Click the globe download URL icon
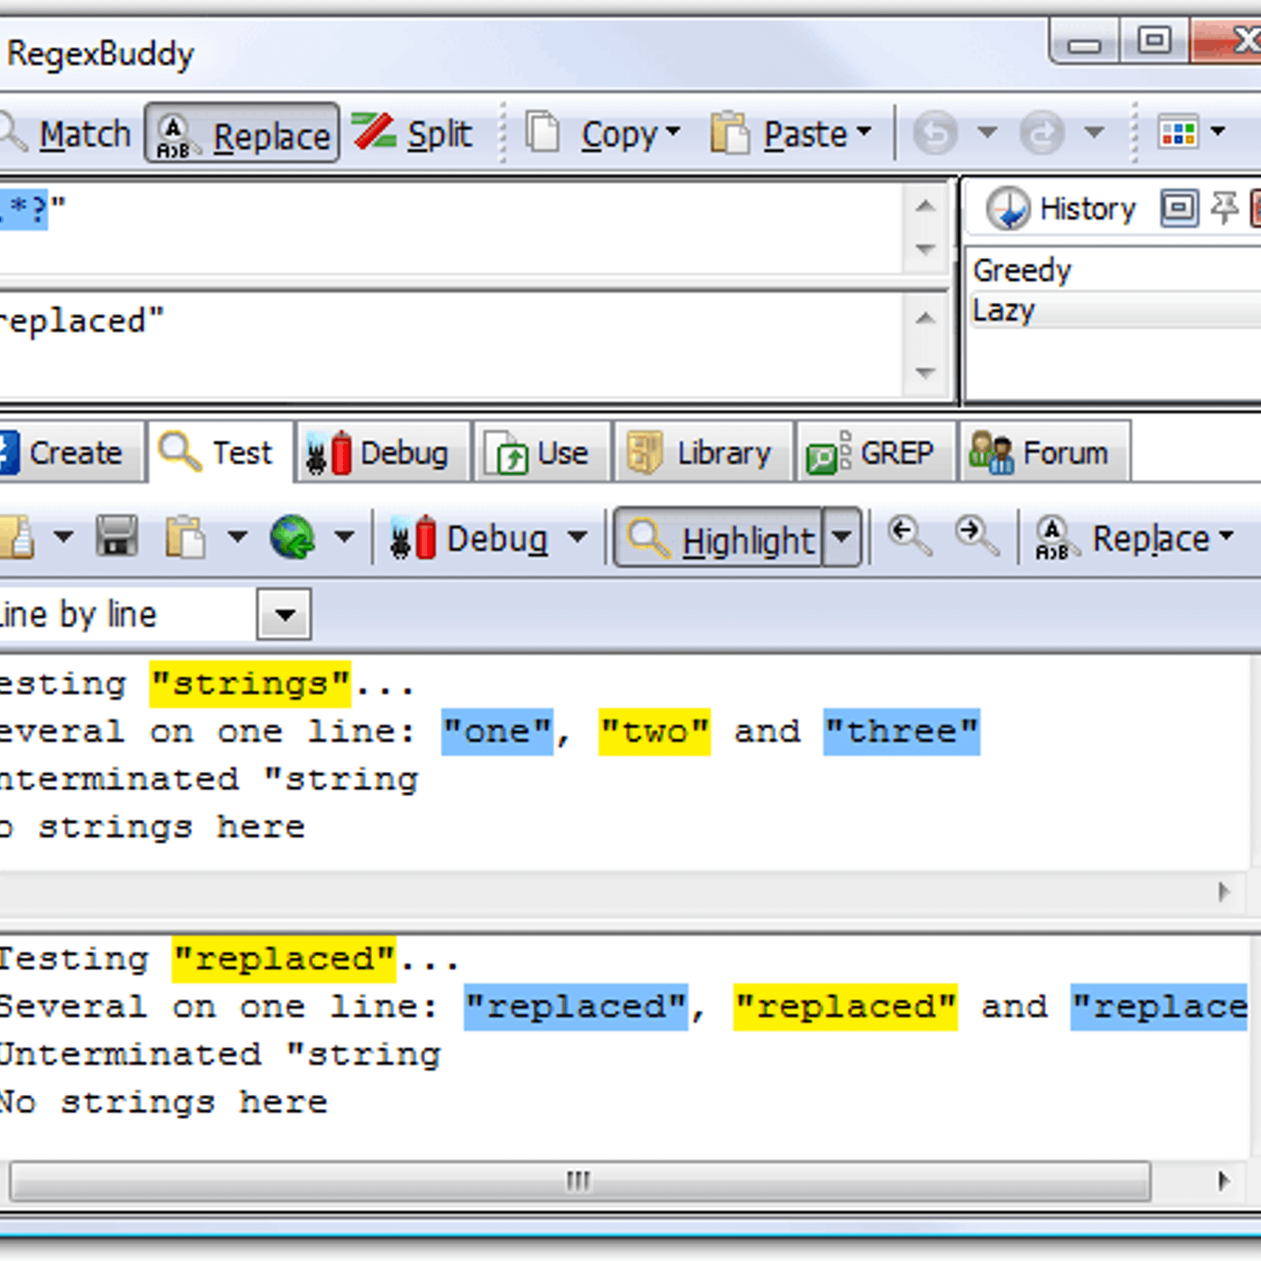 (x=293, y=538)
